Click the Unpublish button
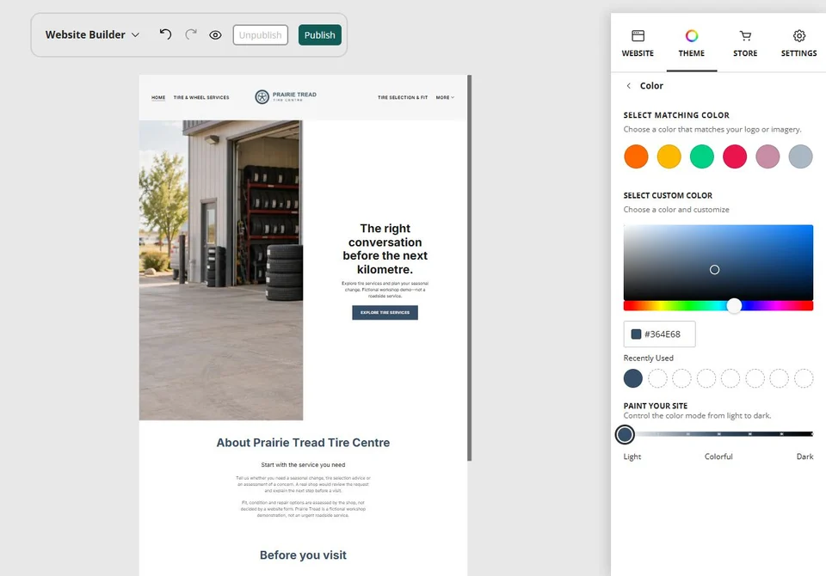The image size is (826, 576). click(x=260, y=34)
